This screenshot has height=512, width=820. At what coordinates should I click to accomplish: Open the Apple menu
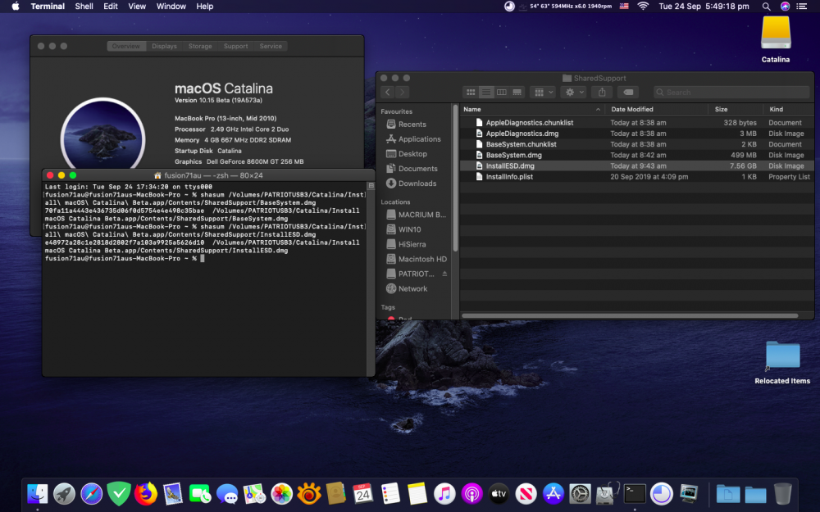coord(16,7)
